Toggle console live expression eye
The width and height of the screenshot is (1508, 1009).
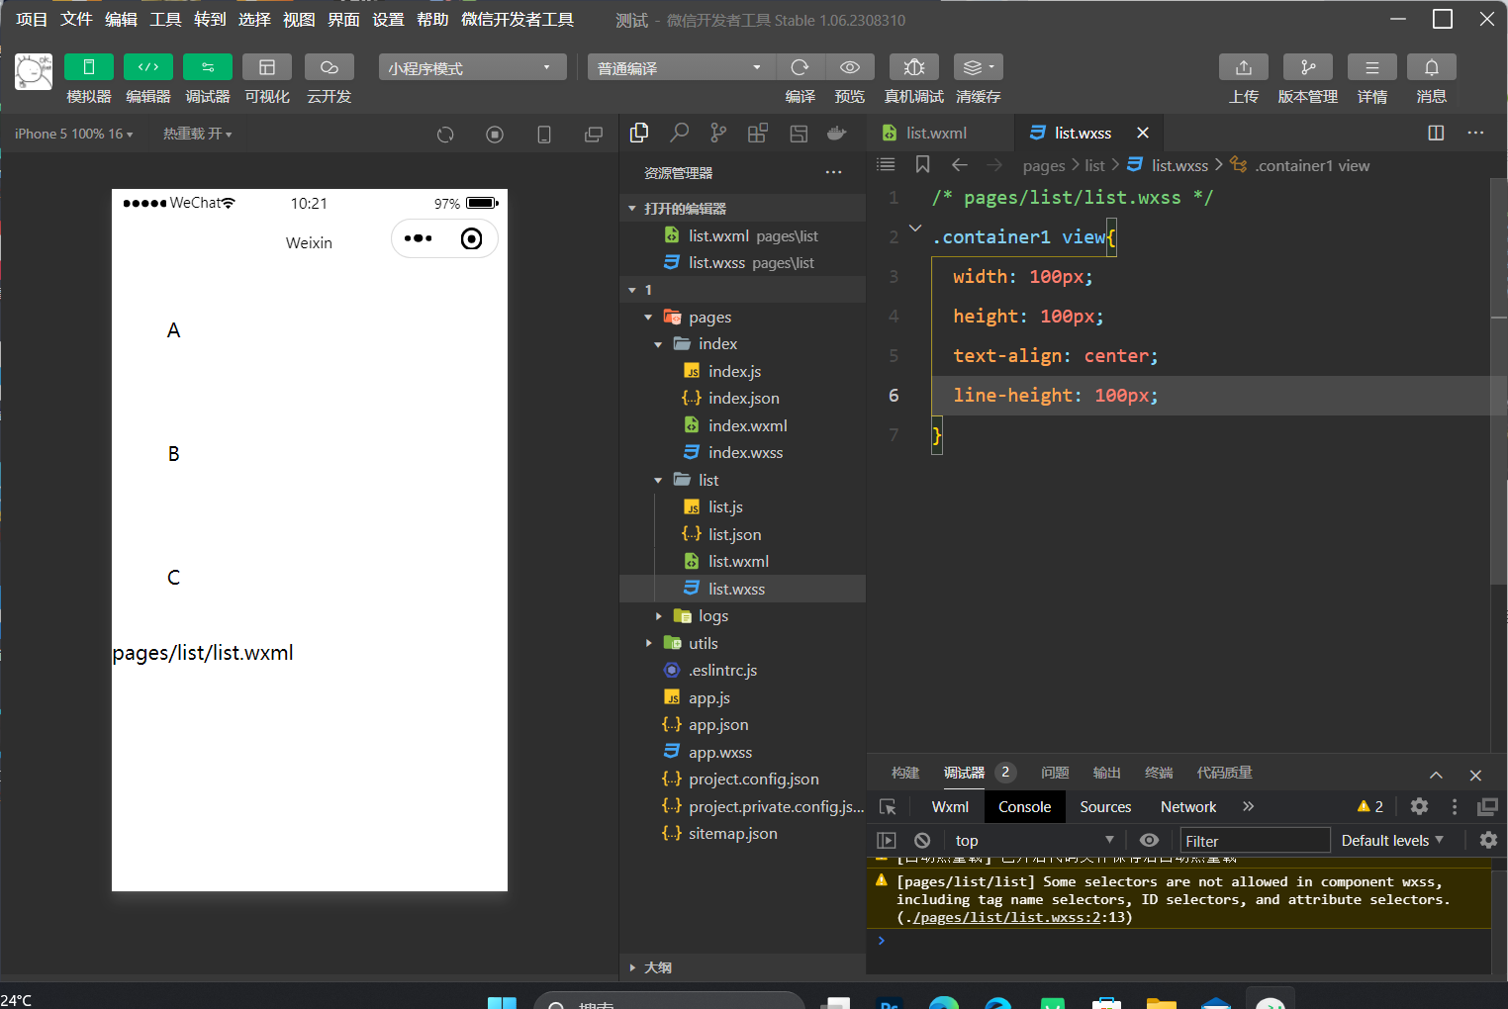[x=1149, y=841]
